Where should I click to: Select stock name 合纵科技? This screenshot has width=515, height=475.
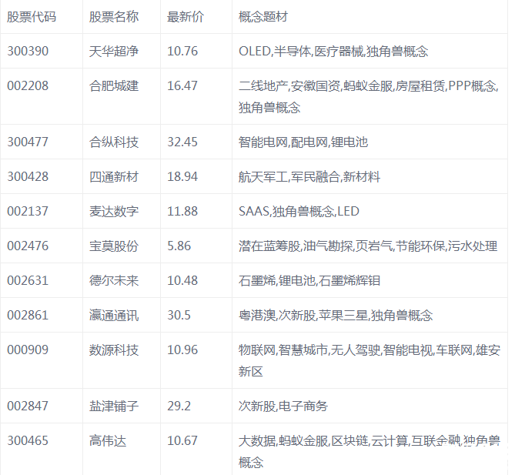point(114,142)
